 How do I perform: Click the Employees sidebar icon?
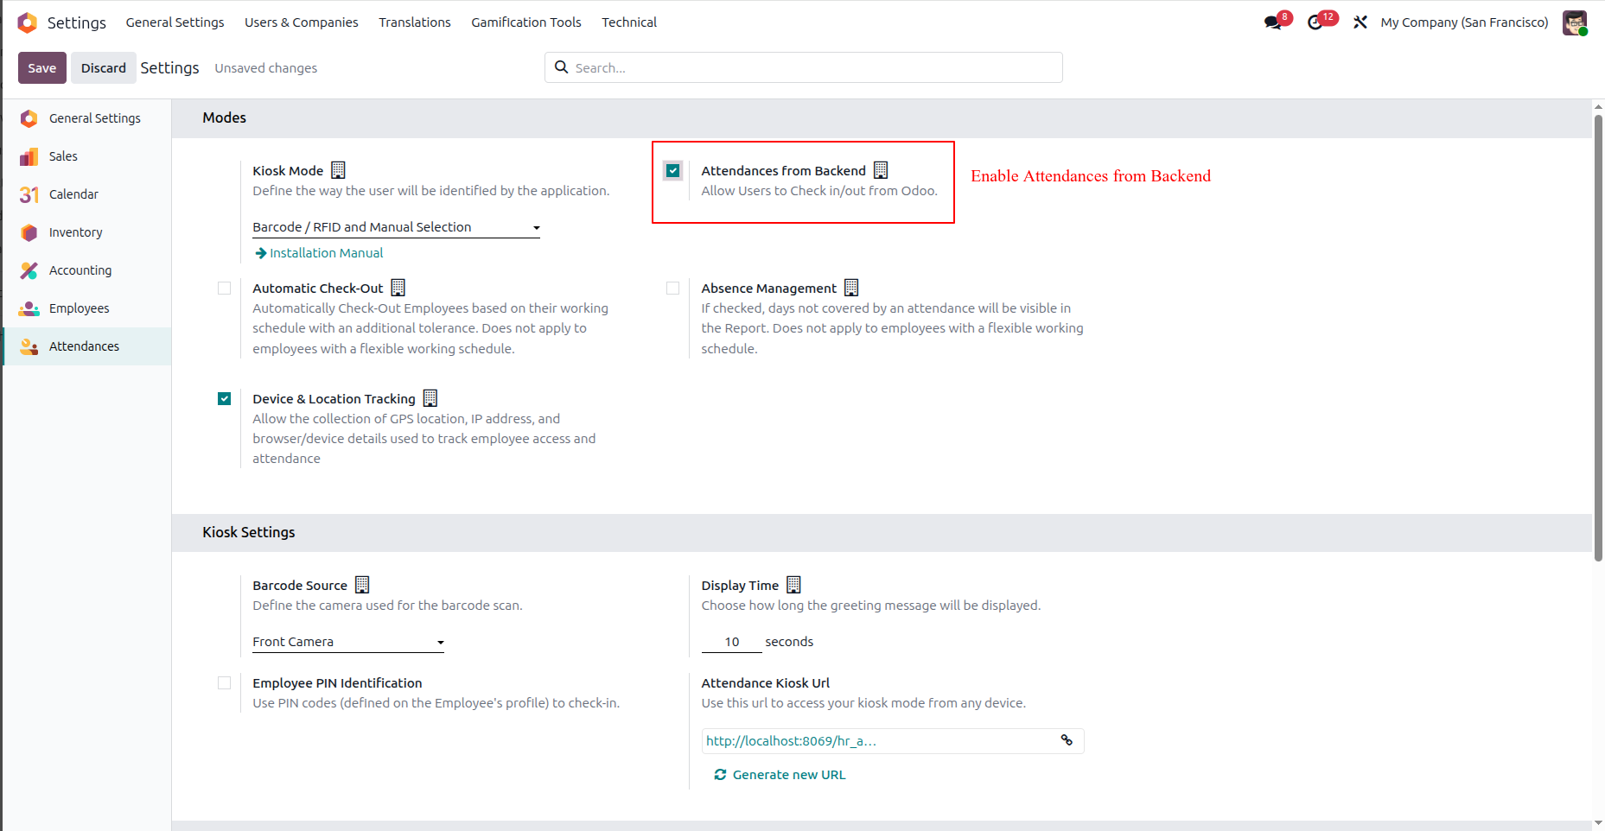click(x=29, y=308)
